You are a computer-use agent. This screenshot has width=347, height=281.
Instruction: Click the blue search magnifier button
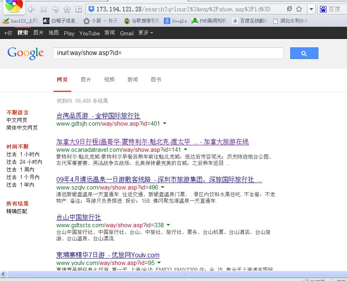pos(304,53)
